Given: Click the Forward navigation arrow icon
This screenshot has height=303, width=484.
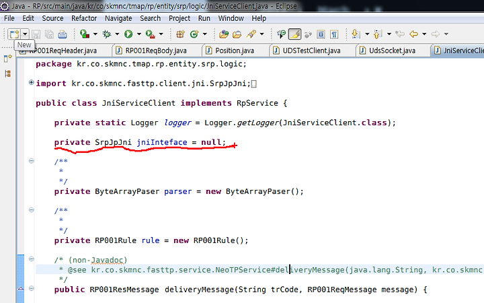Looking at the screenshot, I should click(x=435, y=34).
